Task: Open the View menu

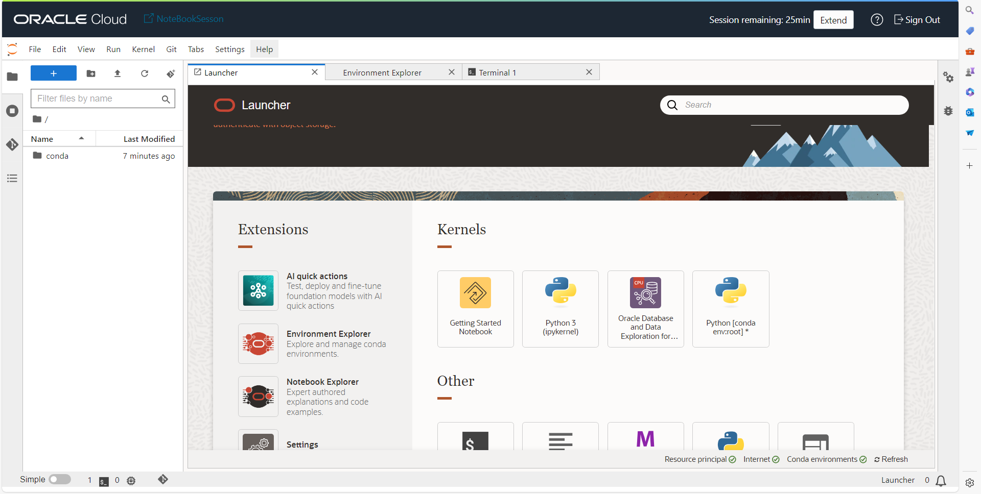Action: (x=86, y=50)
